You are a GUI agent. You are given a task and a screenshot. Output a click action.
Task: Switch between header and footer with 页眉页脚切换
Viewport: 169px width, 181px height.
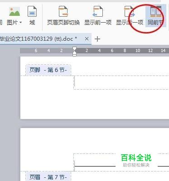pyautogui.click(x=63, y=15)
